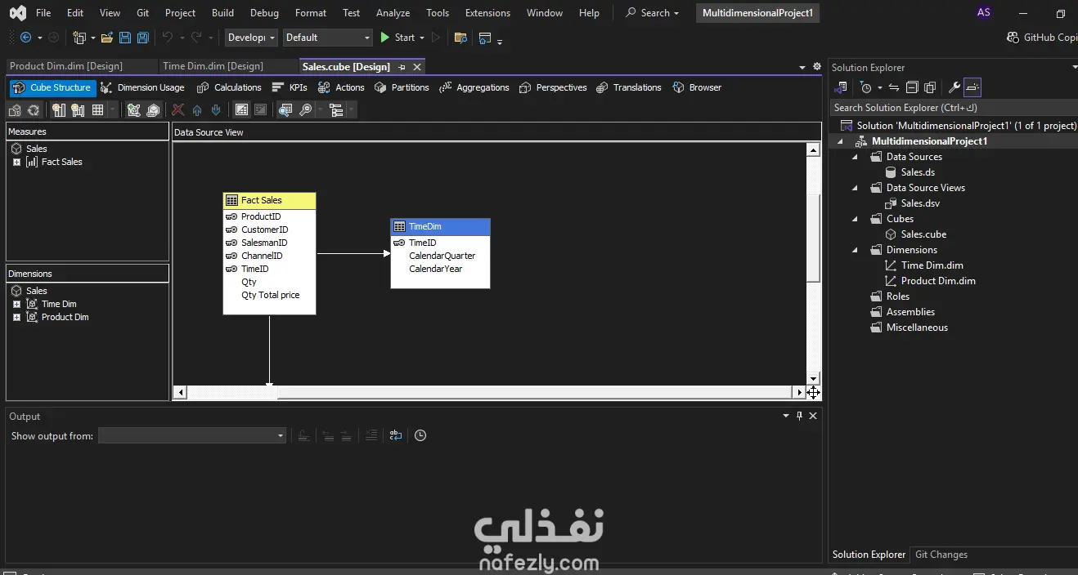This screenshot has width=1078, height=575.
Task: Click the diagram vertical scrollbar down arrow
Action: [813, 379]
